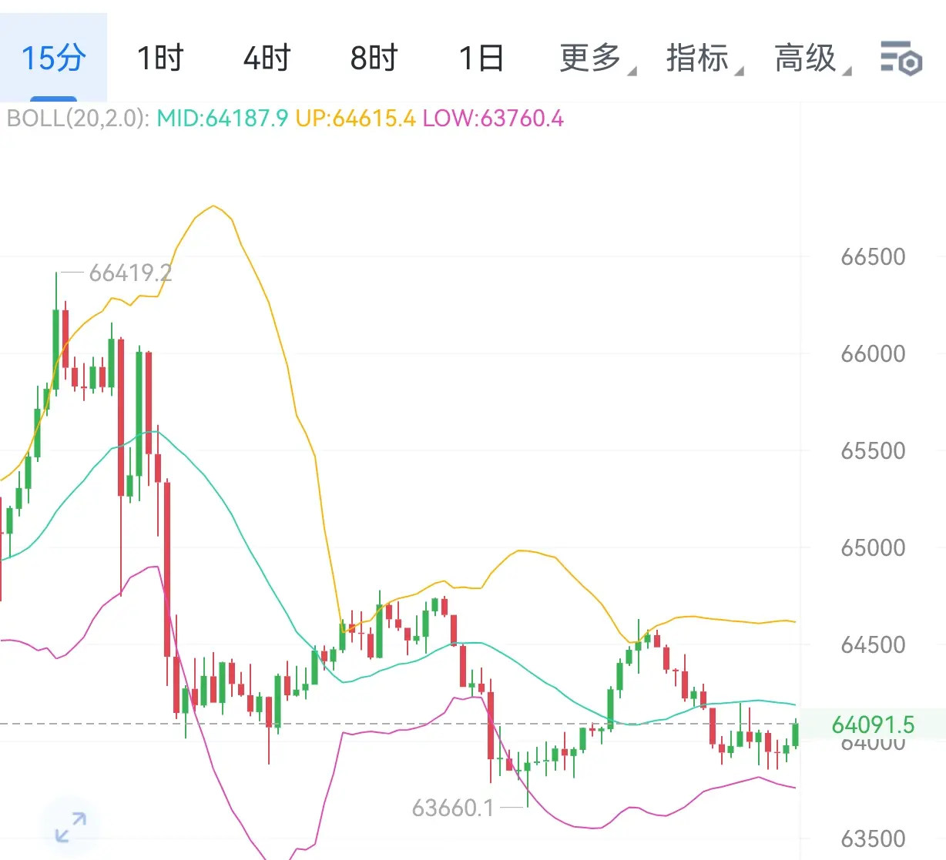Click the 66419.2 high price label
The width and height of the screenshot is (946, 860).
pyautogui.click(x=130, y=273)
